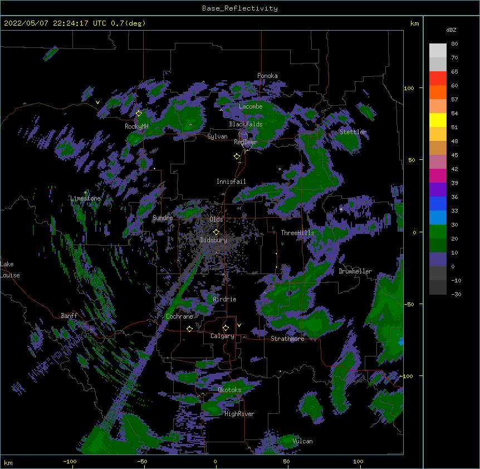This screenshot has width=480, height=469.
Task: Select the Okotoks town label
Action: tap(229, 390)
